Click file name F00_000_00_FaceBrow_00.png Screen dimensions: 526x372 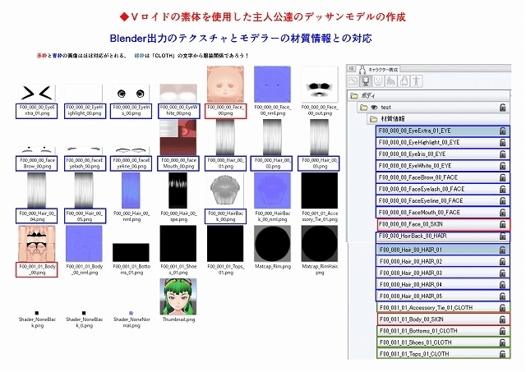pos(37,163)
